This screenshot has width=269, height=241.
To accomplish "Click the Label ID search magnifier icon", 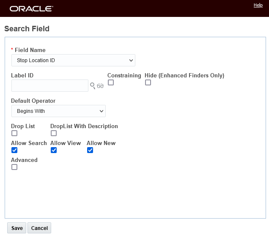I will 93,86.
